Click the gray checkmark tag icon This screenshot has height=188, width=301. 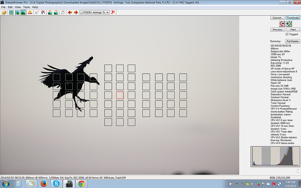click(37, 12)
